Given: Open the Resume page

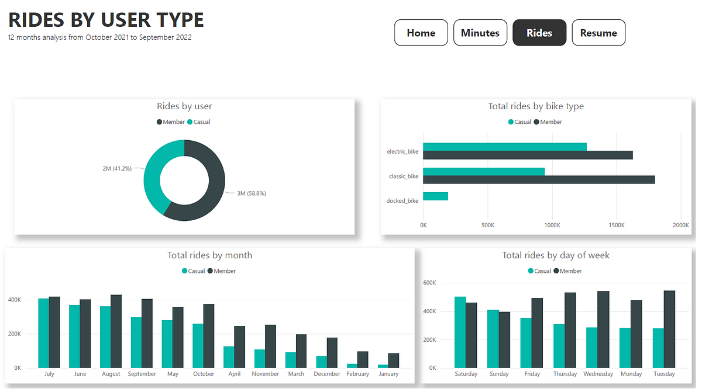Looking at the screenshot, I should pos(598,32).
